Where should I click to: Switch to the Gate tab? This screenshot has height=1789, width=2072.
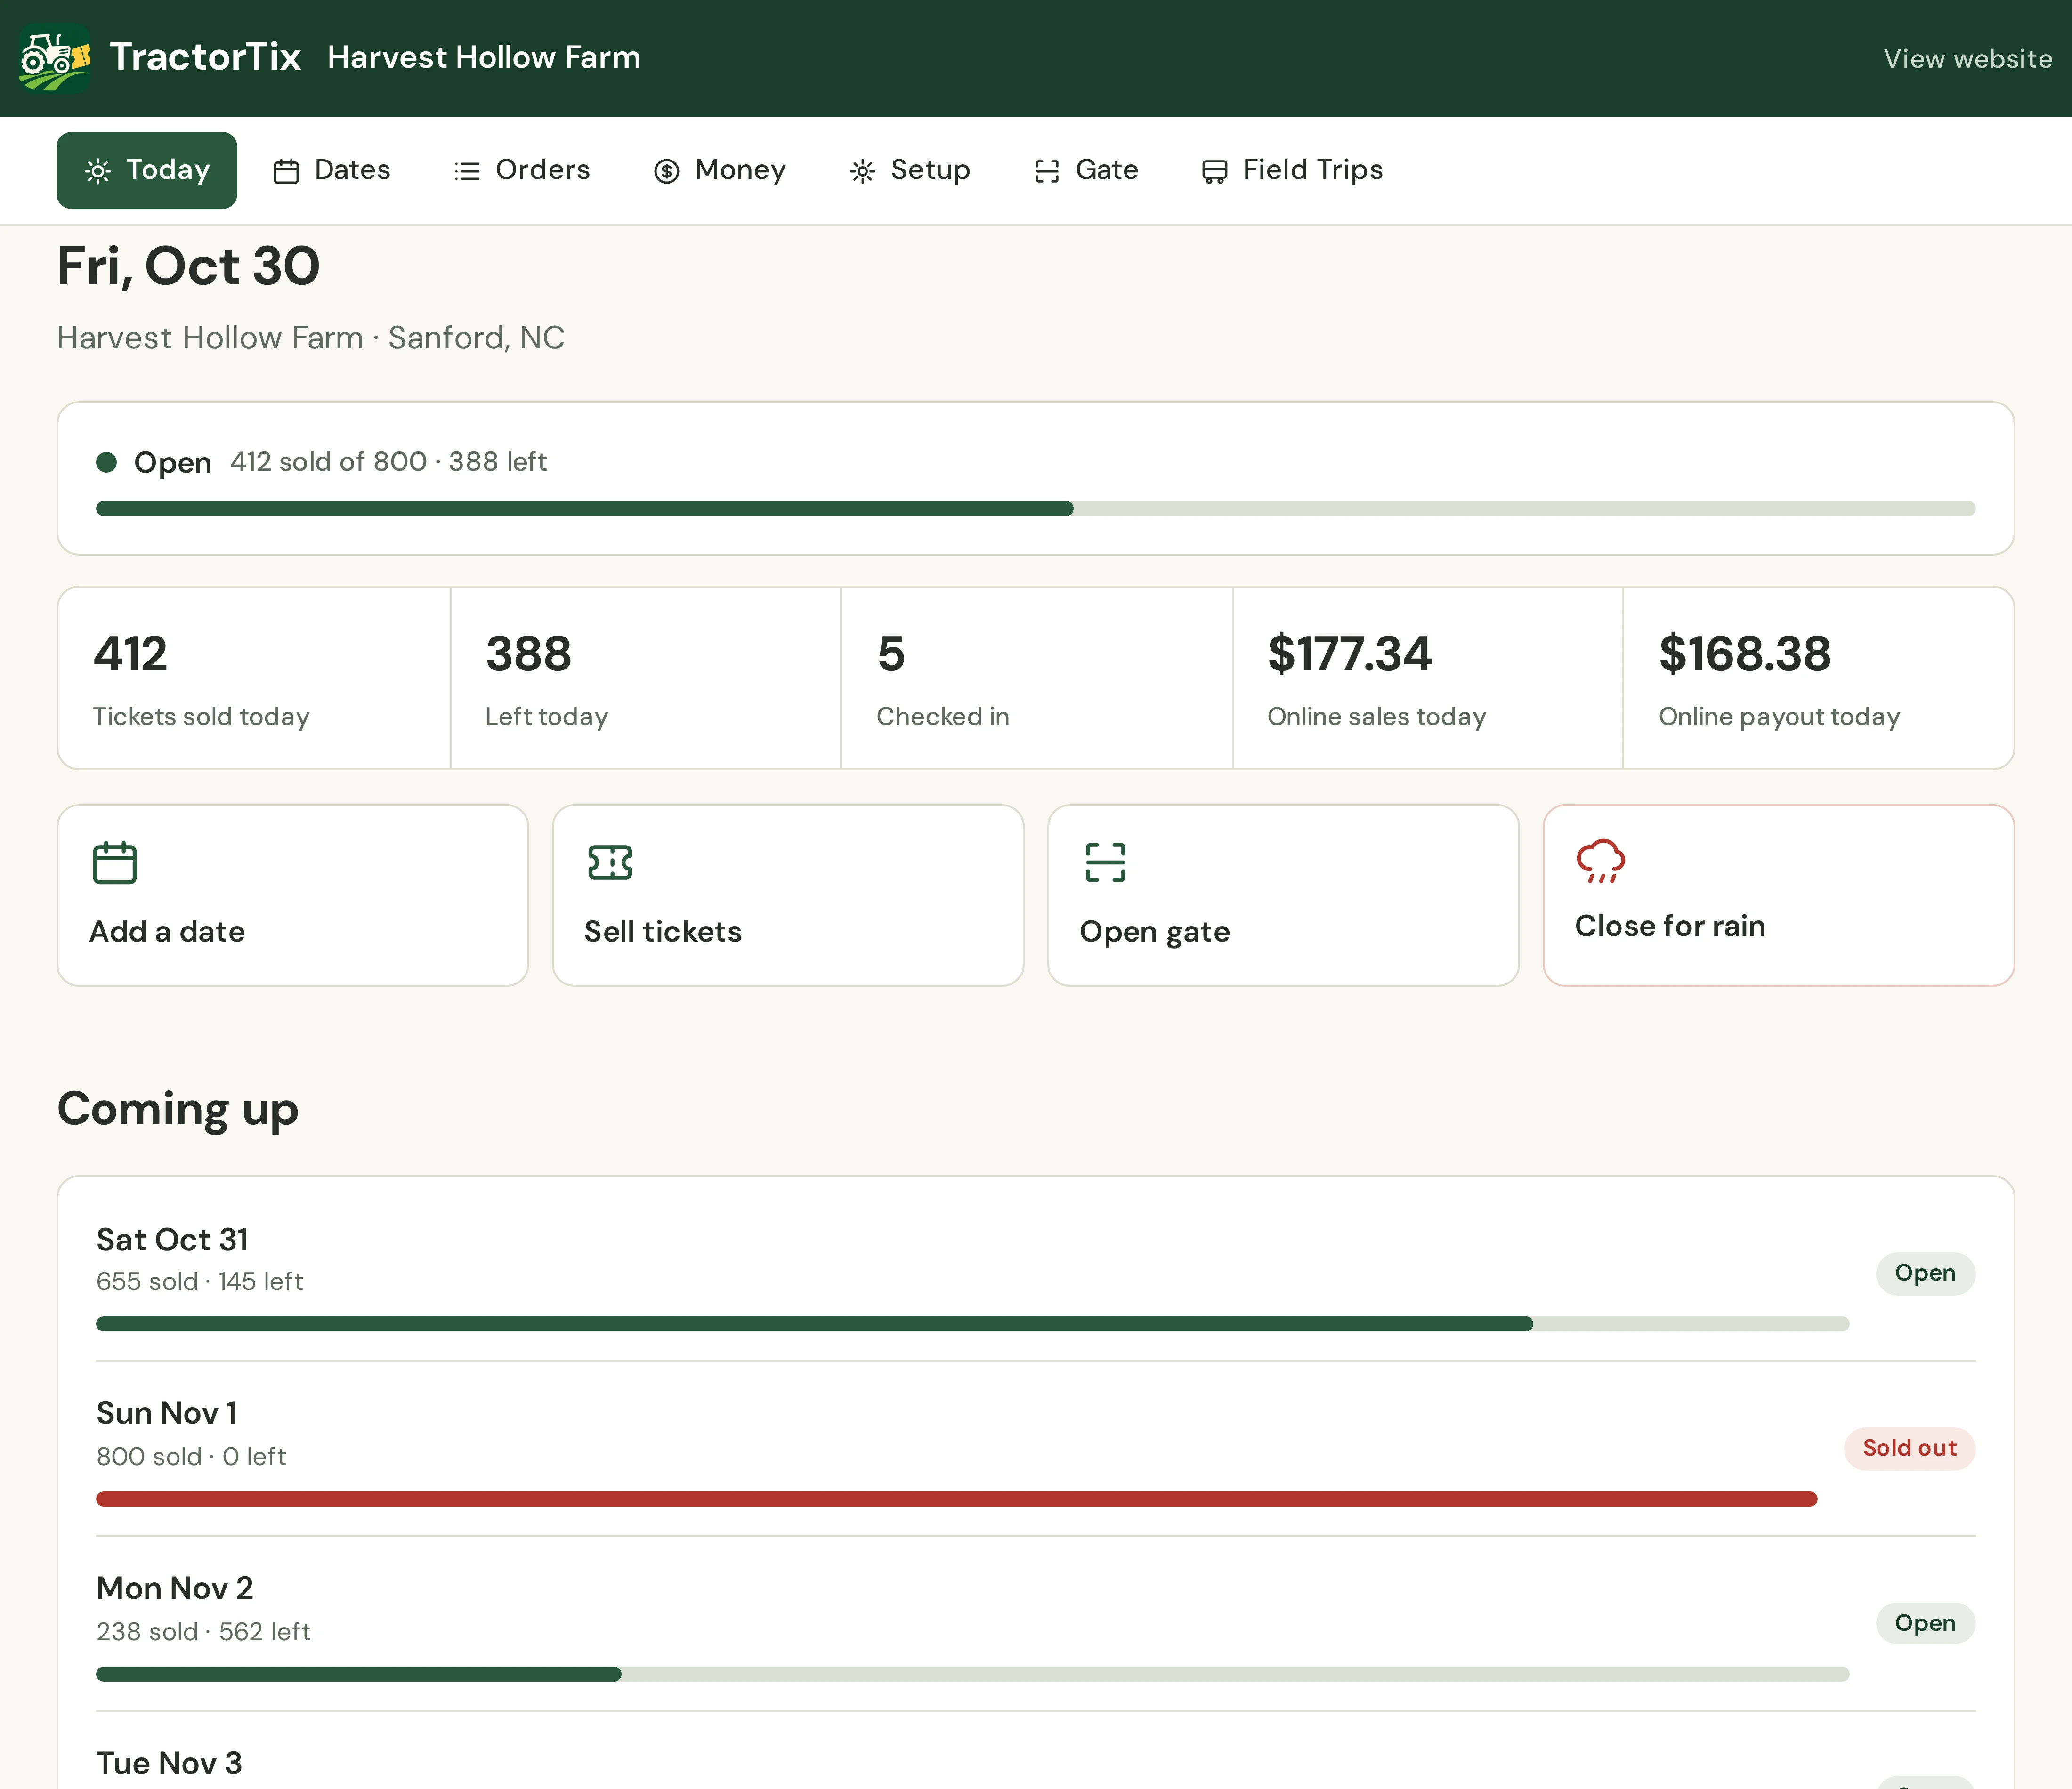(1087, 170)
